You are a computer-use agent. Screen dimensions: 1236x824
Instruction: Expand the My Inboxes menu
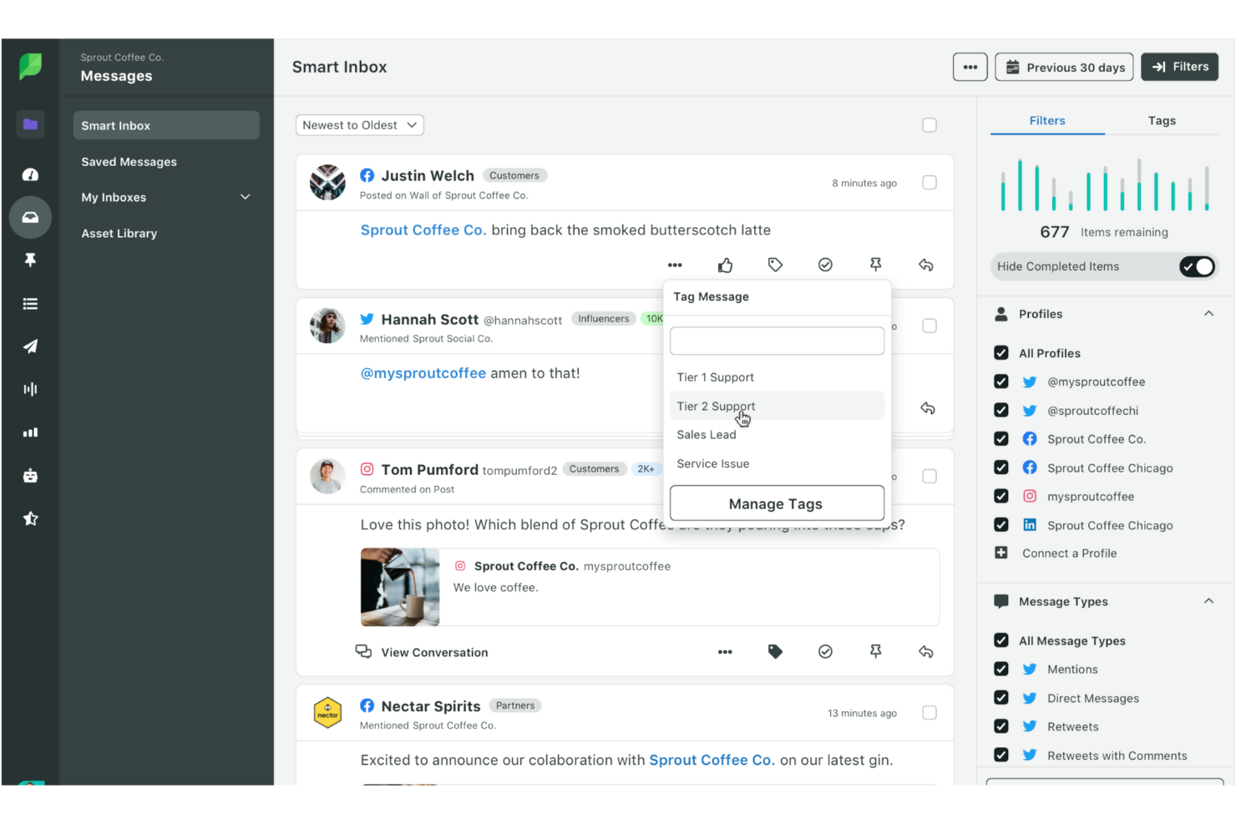245,197
